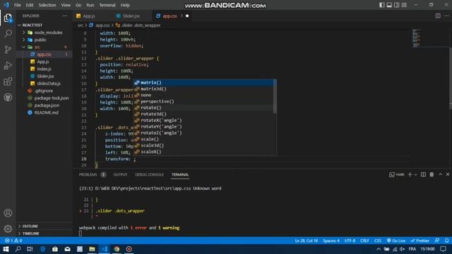Screen dimensions: 452x254
Task: Change CRLF end of line sequence
Action: [x=364, y=241]
